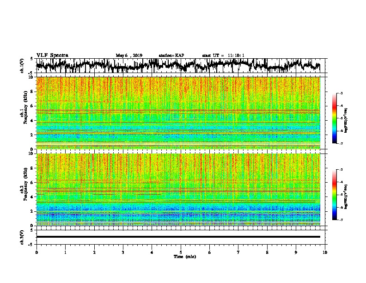Click time tick label '8' on the x-axis
Viewport: 366px width, 283px height.
tap(267, 252)
